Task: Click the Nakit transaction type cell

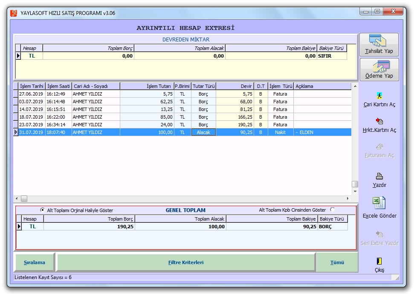Action: (x=281, y=132)
